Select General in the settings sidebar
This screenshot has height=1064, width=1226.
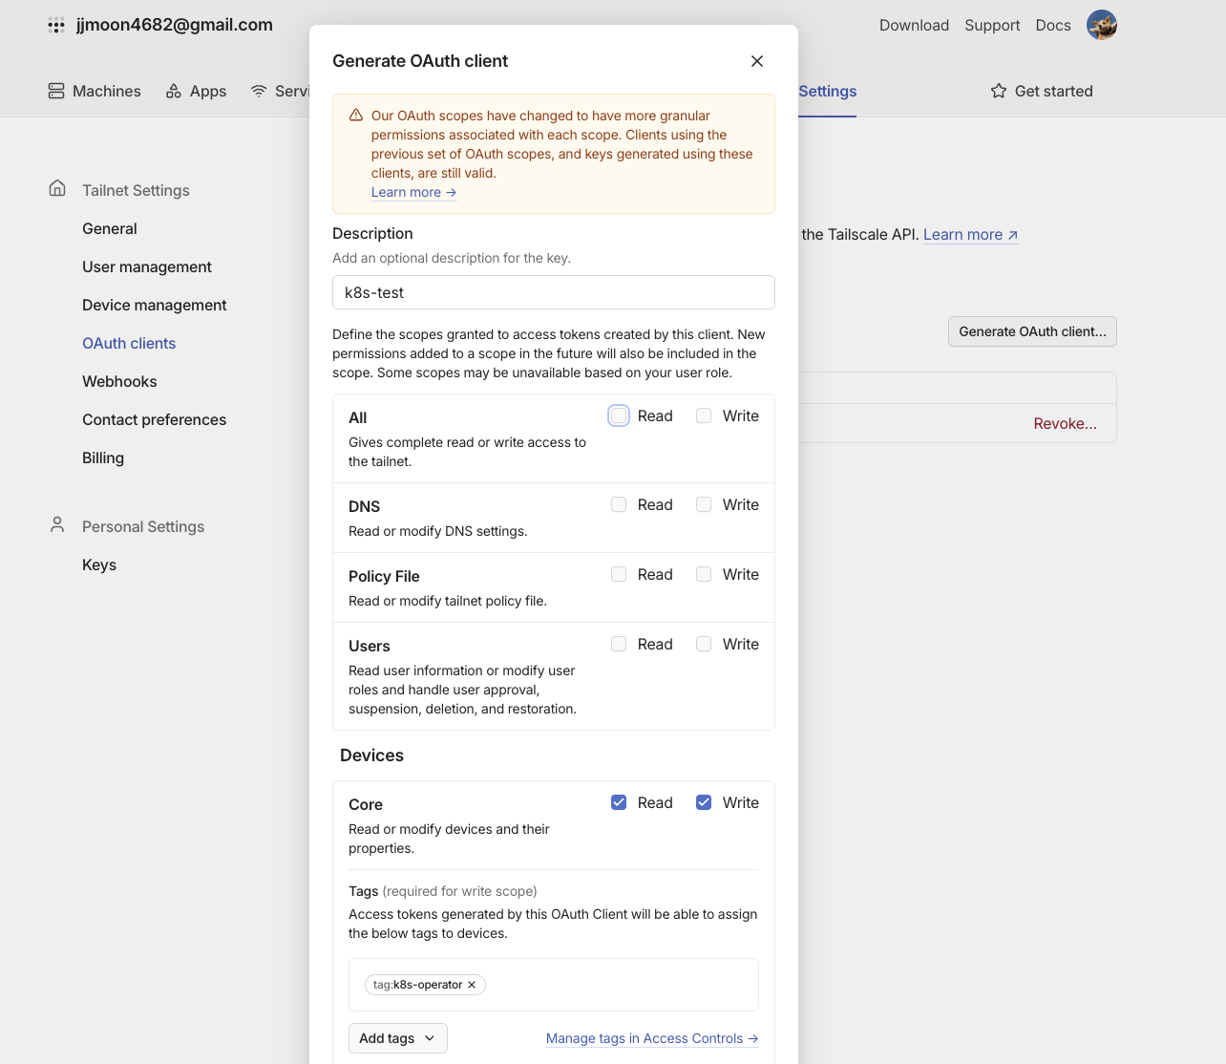tap(110, 228)
